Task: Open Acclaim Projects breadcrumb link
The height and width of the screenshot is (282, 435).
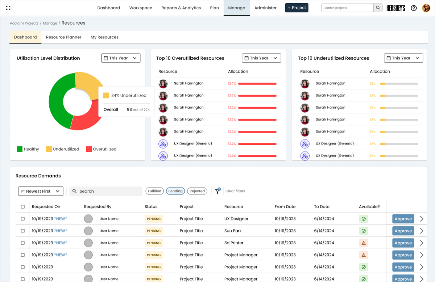Action: coord(24,23)
